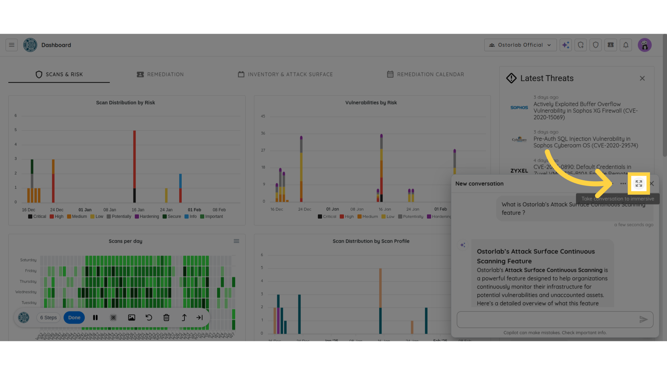Click the blur tool in recorder toolbar

click(113, 317)
